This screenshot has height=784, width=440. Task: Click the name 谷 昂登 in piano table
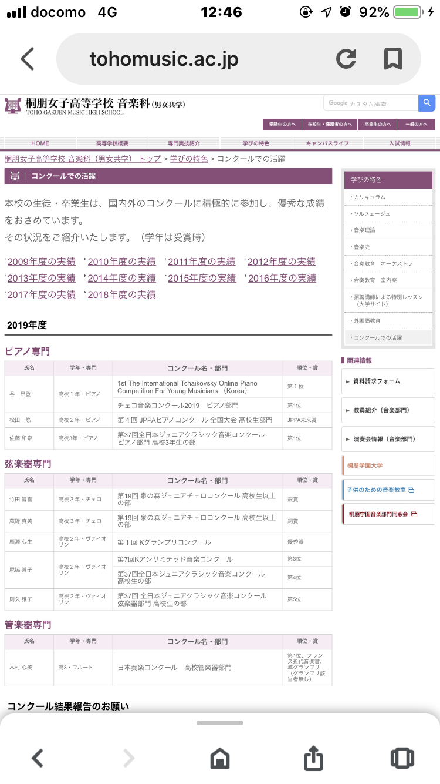coord(29,394)
